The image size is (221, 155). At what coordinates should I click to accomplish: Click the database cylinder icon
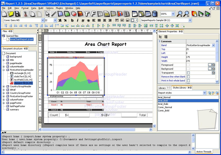tap(155, 14)
